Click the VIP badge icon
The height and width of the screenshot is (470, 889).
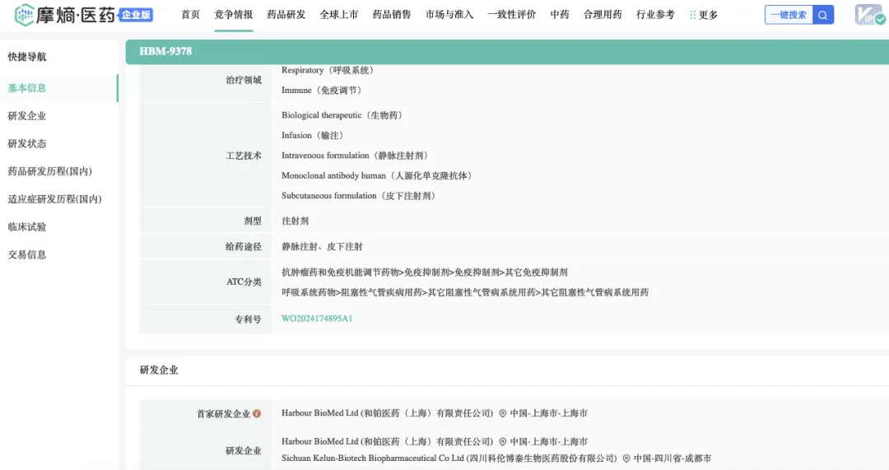click(868, 15)
